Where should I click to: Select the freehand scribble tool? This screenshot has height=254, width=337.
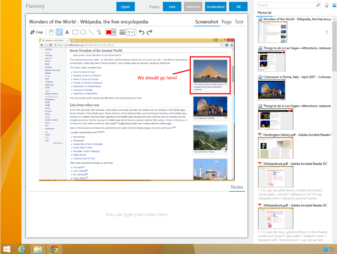pyautogui.click(x=99, y=32)
